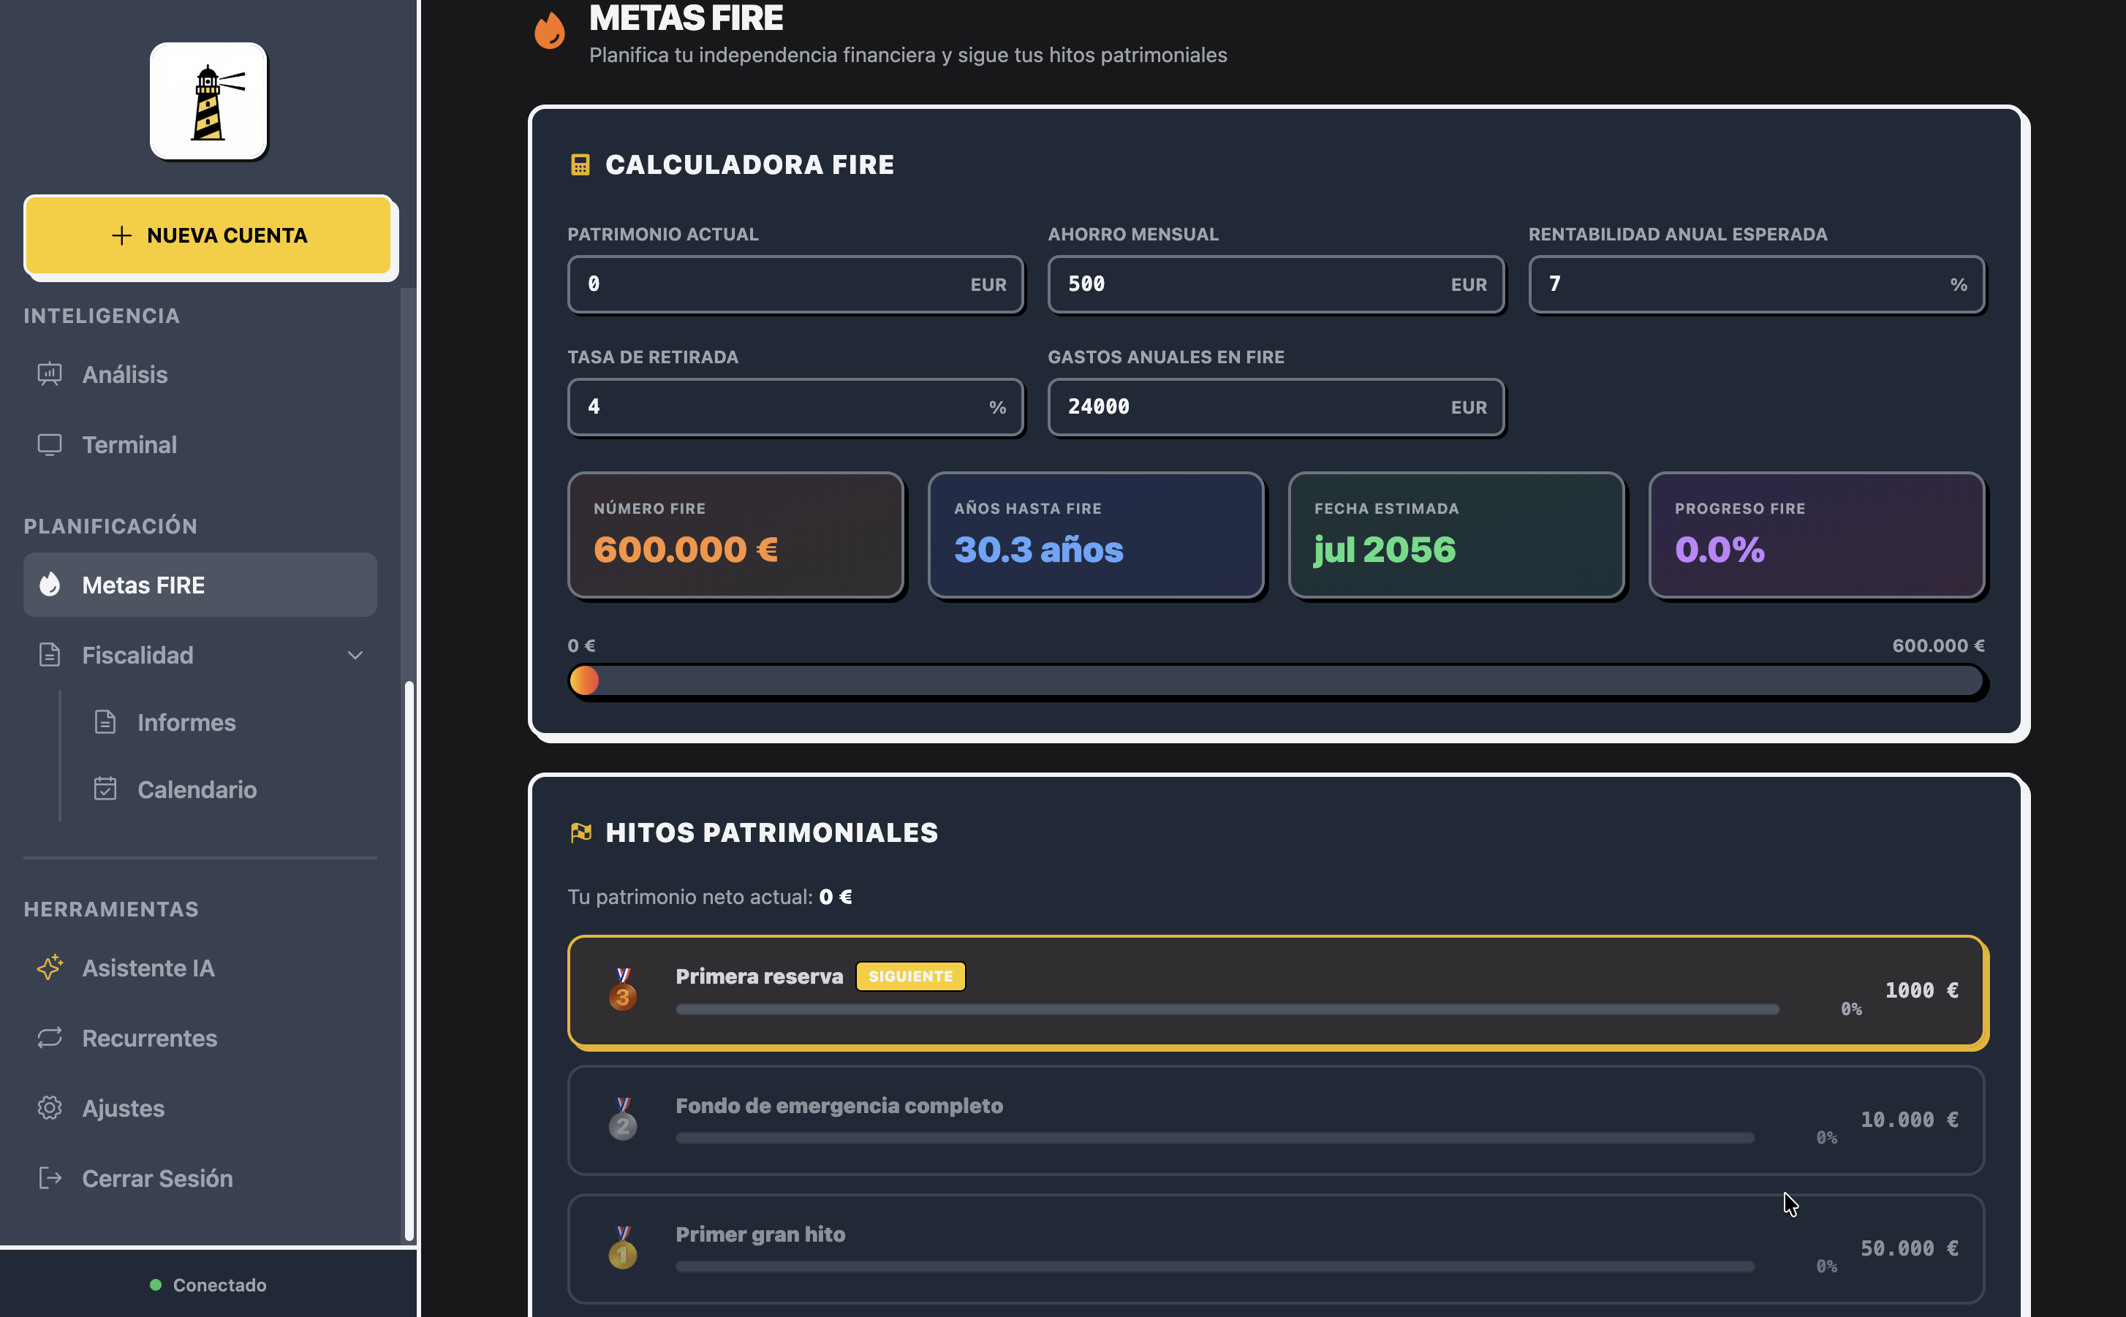Click the plus icon on Nueva Cuenta
This screenshot has width=2126, height=1317.
pyautogui.click(x=122, y=235)
